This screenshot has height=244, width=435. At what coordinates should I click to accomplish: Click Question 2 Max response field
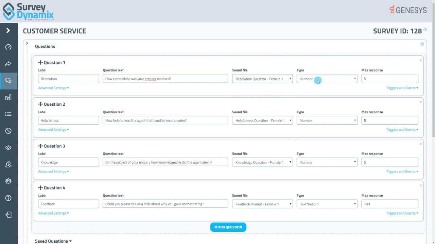click(x=390, y=120)
